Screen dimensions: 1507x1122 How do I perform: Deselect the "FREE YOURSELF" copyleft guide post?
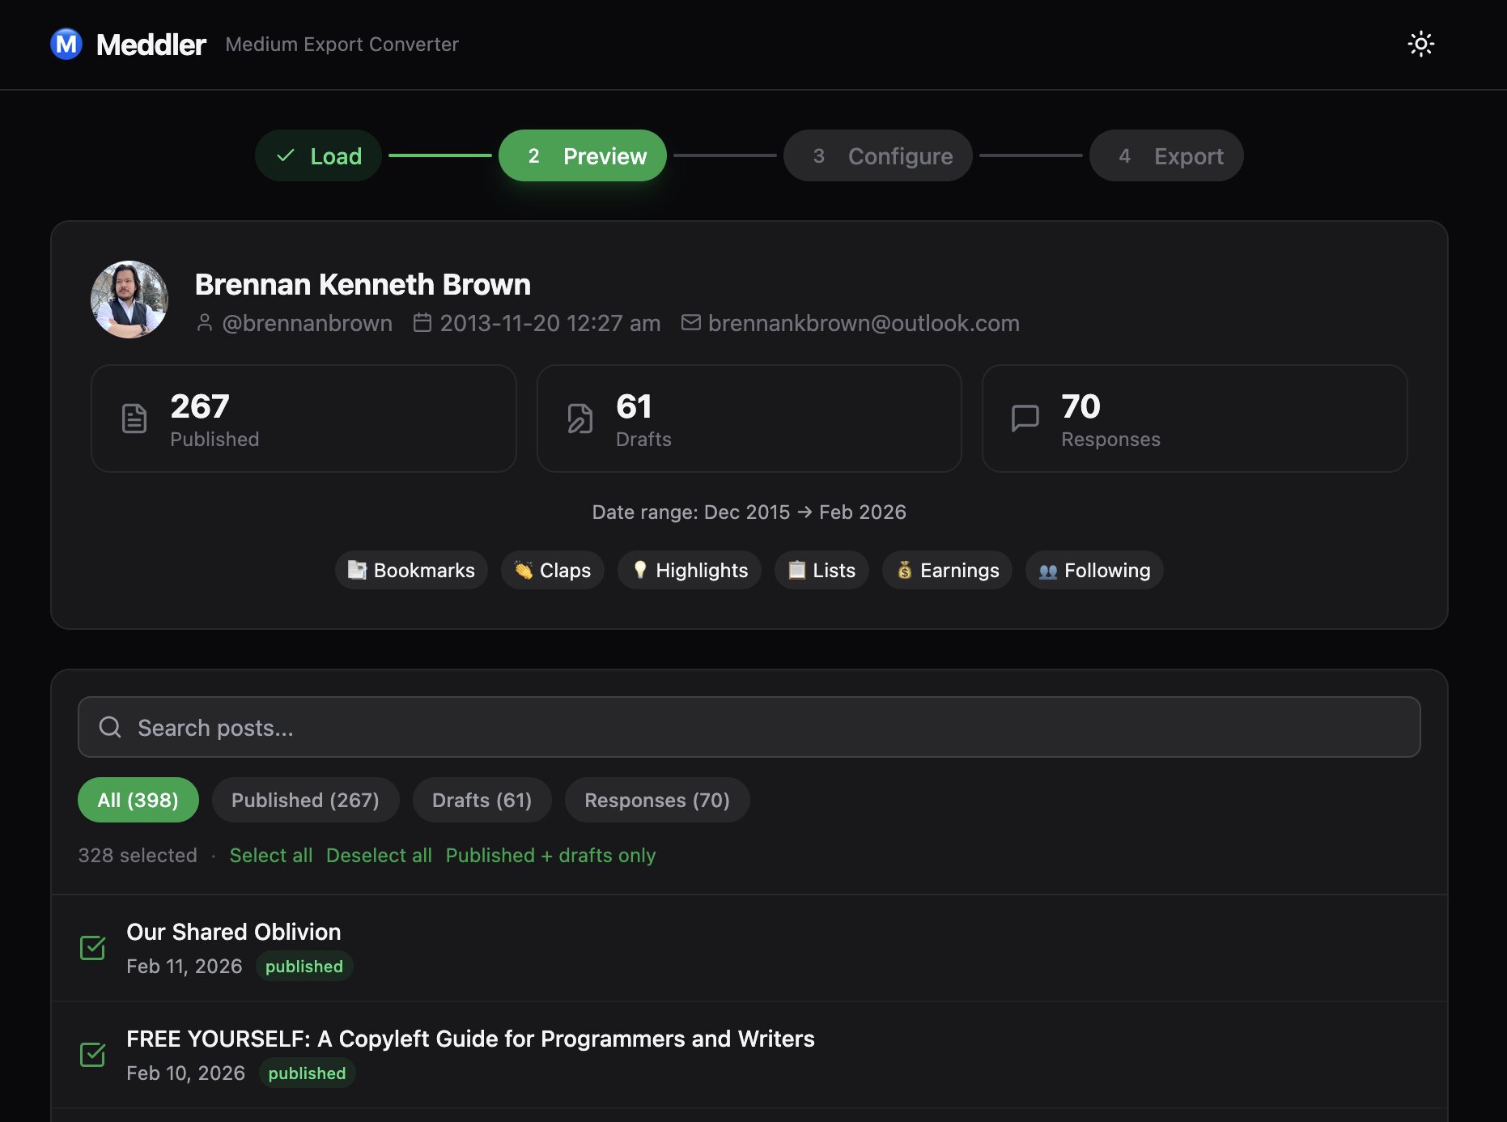coord(93,1055)
